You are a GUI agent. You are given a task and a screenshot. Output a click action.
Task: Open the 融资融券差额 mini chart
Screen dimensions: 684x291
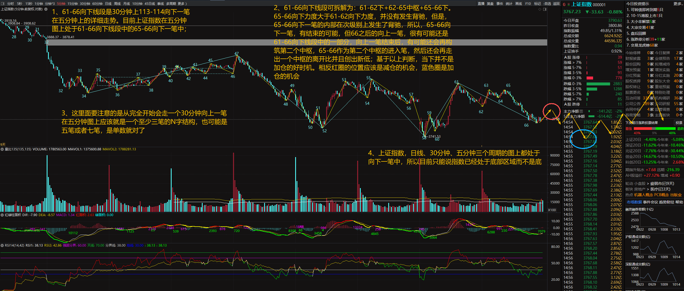pos(654,220)
